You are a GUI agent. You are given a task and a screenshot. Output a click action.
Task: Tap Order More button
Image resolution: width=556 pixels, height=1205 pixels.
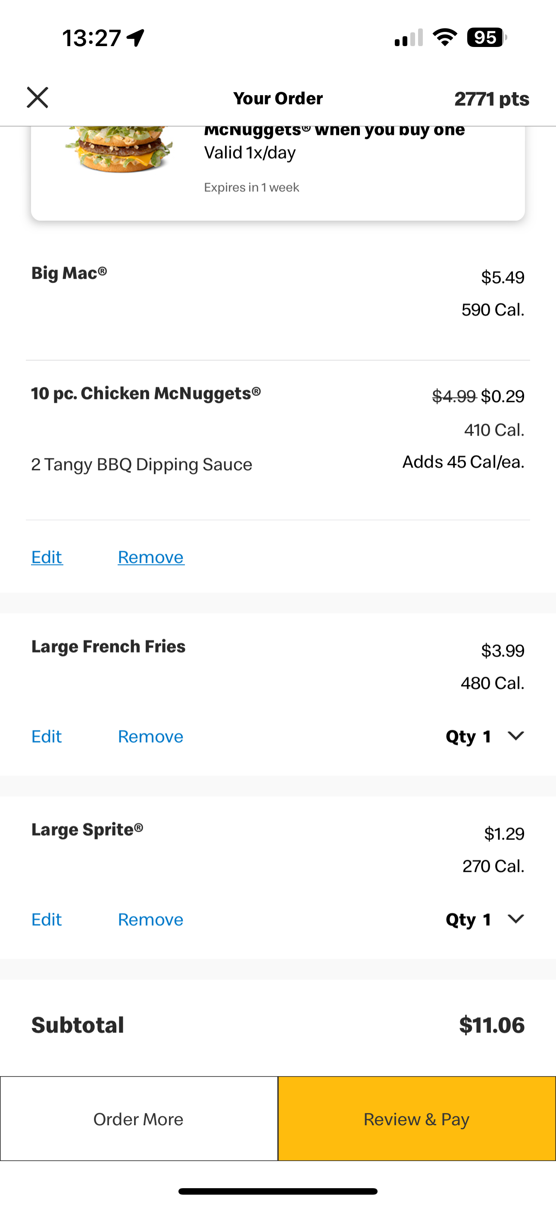tap(139, 1118)
